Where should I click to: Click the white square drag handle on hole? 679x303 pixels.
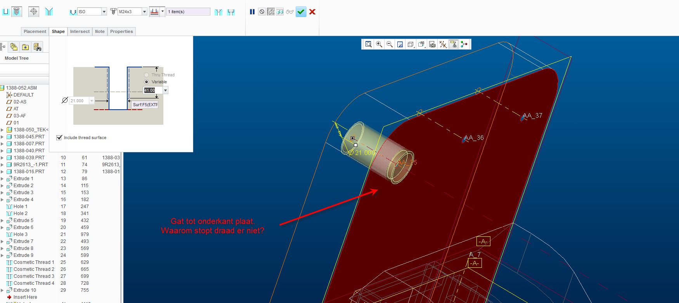[x=355, y=145]
